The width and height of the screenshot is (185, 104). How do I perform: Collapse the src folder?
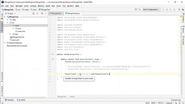click(x=7, y=23)
